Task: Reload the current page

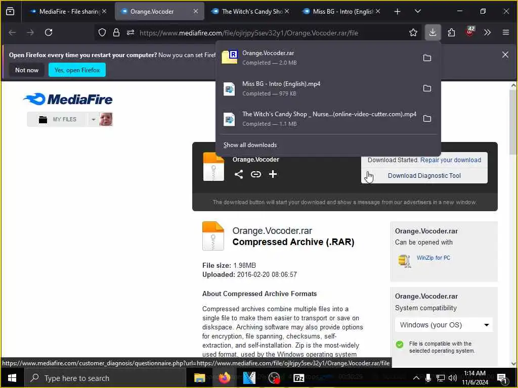Action: click(x=49, y=32)
